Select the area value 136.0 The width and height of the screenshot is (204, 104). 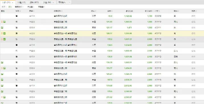click(x=110, y=57)
